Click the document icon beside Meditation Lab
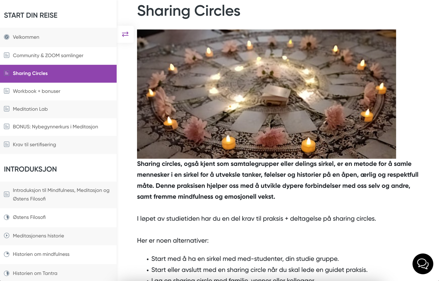The image size is (439, 281). (7, 109)
